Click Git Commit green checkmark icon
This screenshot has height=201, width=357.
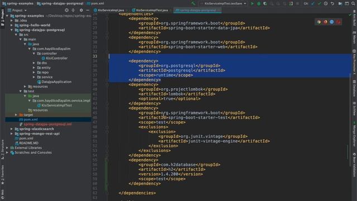point(320,3)
